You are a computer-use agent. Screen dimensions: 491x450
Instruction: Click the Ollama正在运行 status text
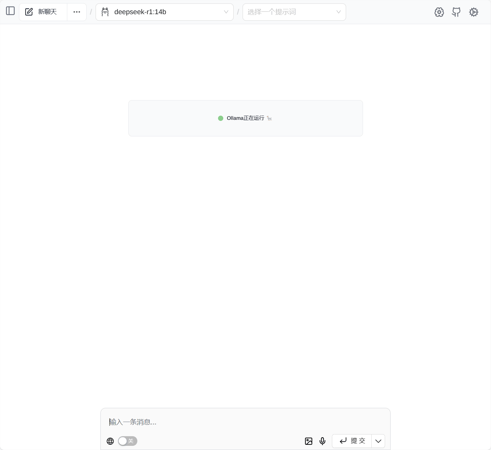point(245,118)
